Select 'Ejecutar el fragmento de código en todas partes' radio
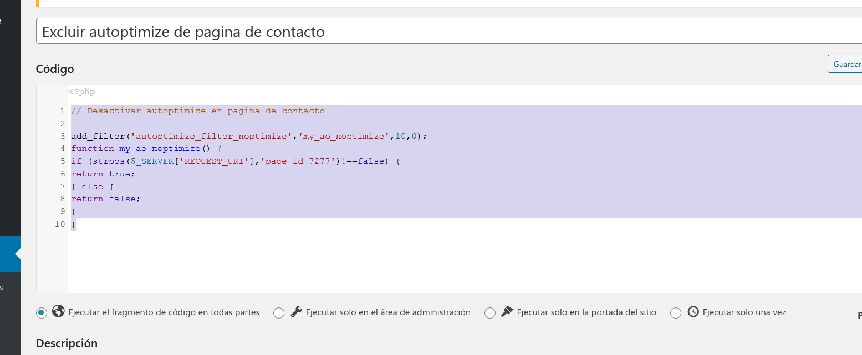Image resolution: width=862 pixels, height=355 pixels. coord(42,313)
